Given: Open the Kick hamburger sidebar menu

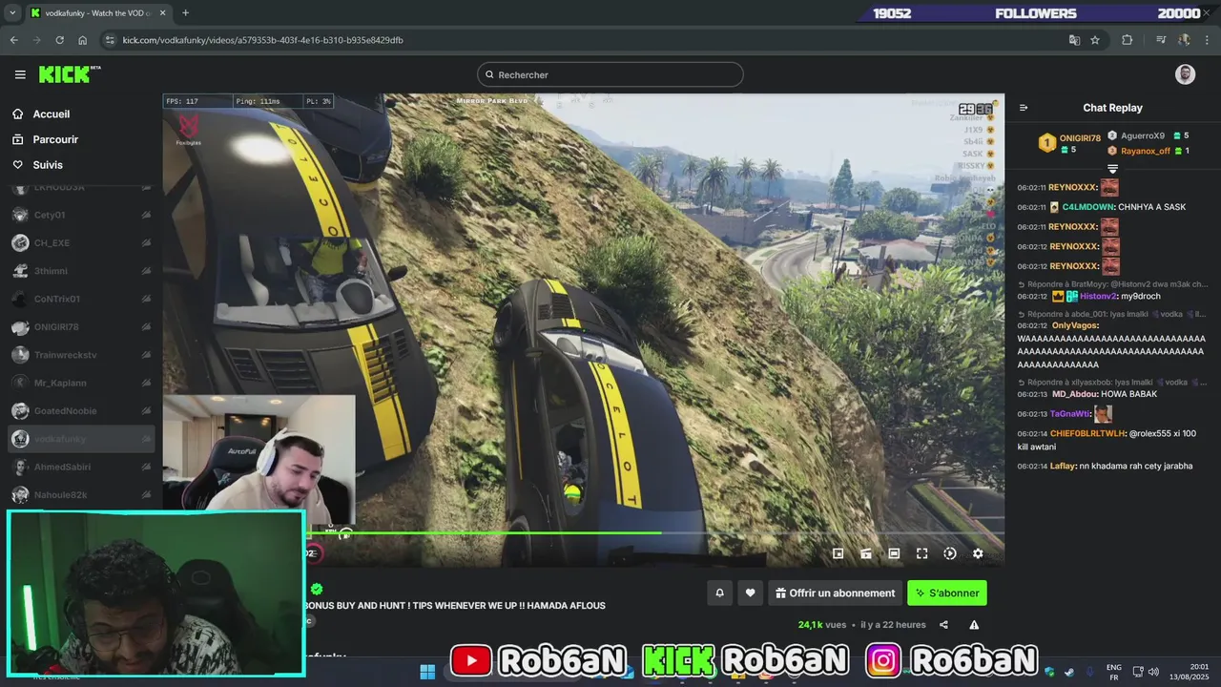Looking at the screenshot, I should (20, 74).
